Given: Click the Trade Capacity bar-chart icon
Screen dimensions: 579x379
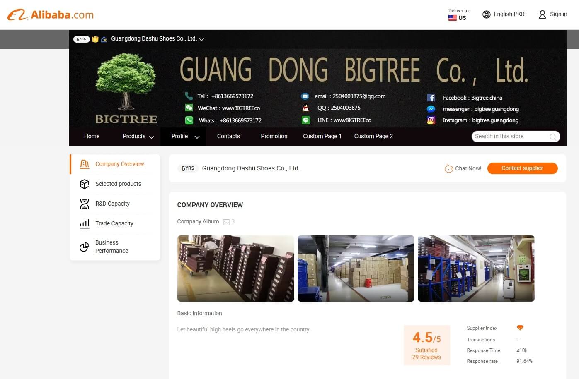Looking at the screenshot, I should click(85, 224).
